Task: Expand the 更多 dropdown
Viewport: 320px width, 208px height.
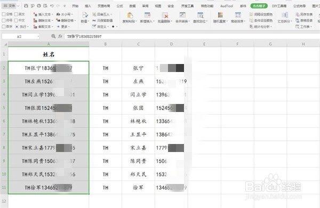Action: click(63, 27)
